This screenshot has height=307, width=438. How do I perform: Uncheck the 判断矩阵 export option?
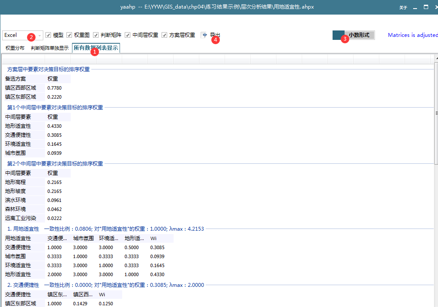(x=95, y=35)
